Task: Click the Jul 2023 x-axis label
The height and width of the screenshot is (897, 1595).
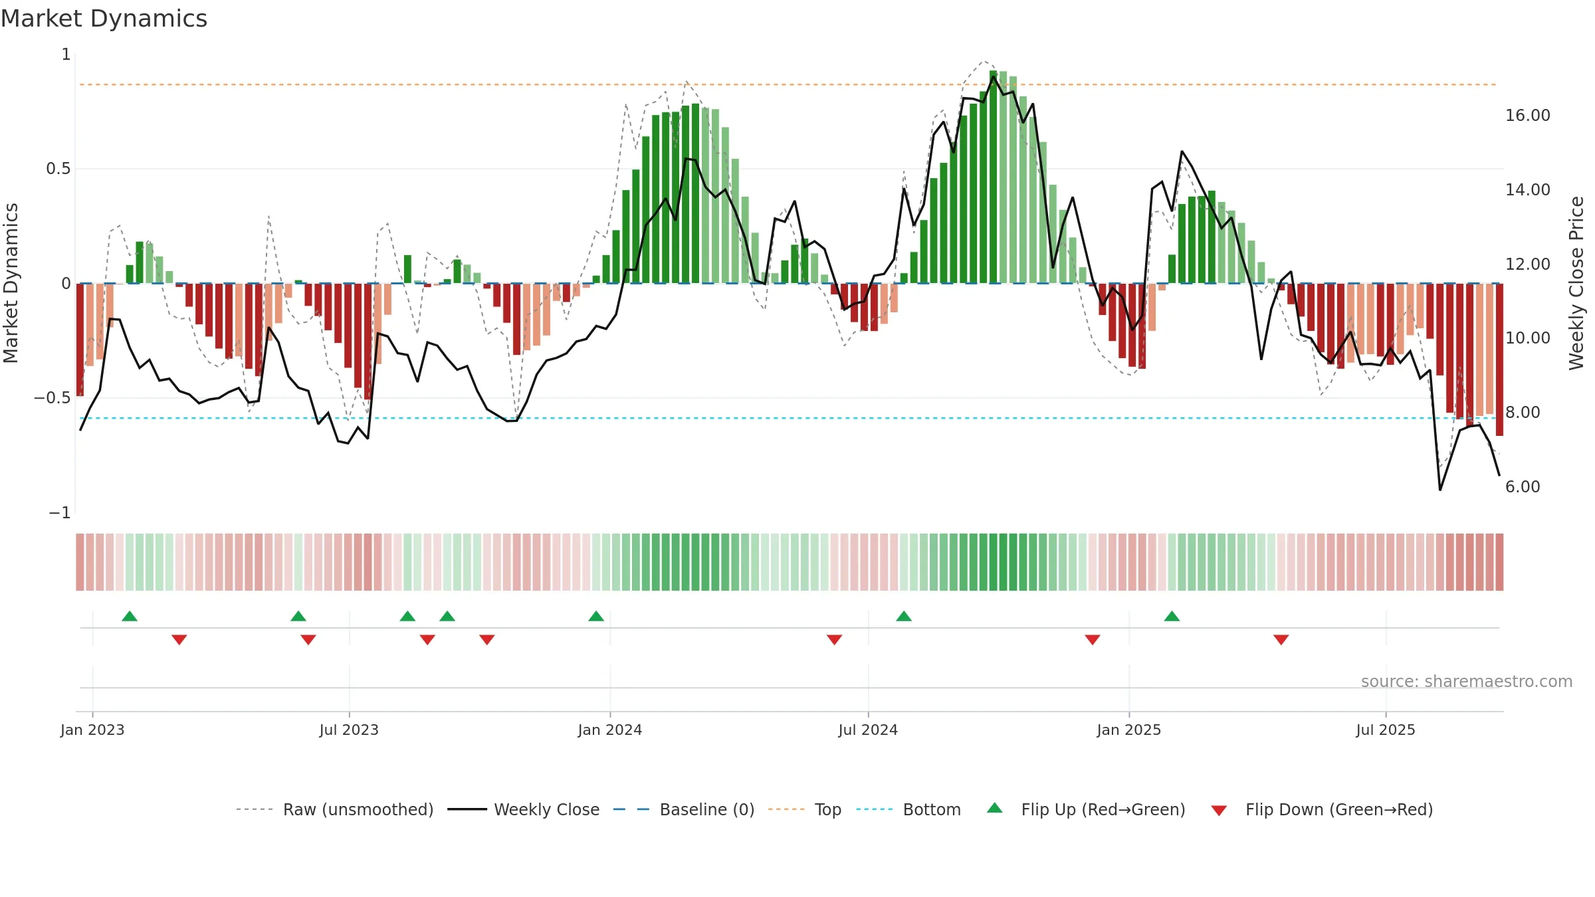Action: (x=349, y=730)
